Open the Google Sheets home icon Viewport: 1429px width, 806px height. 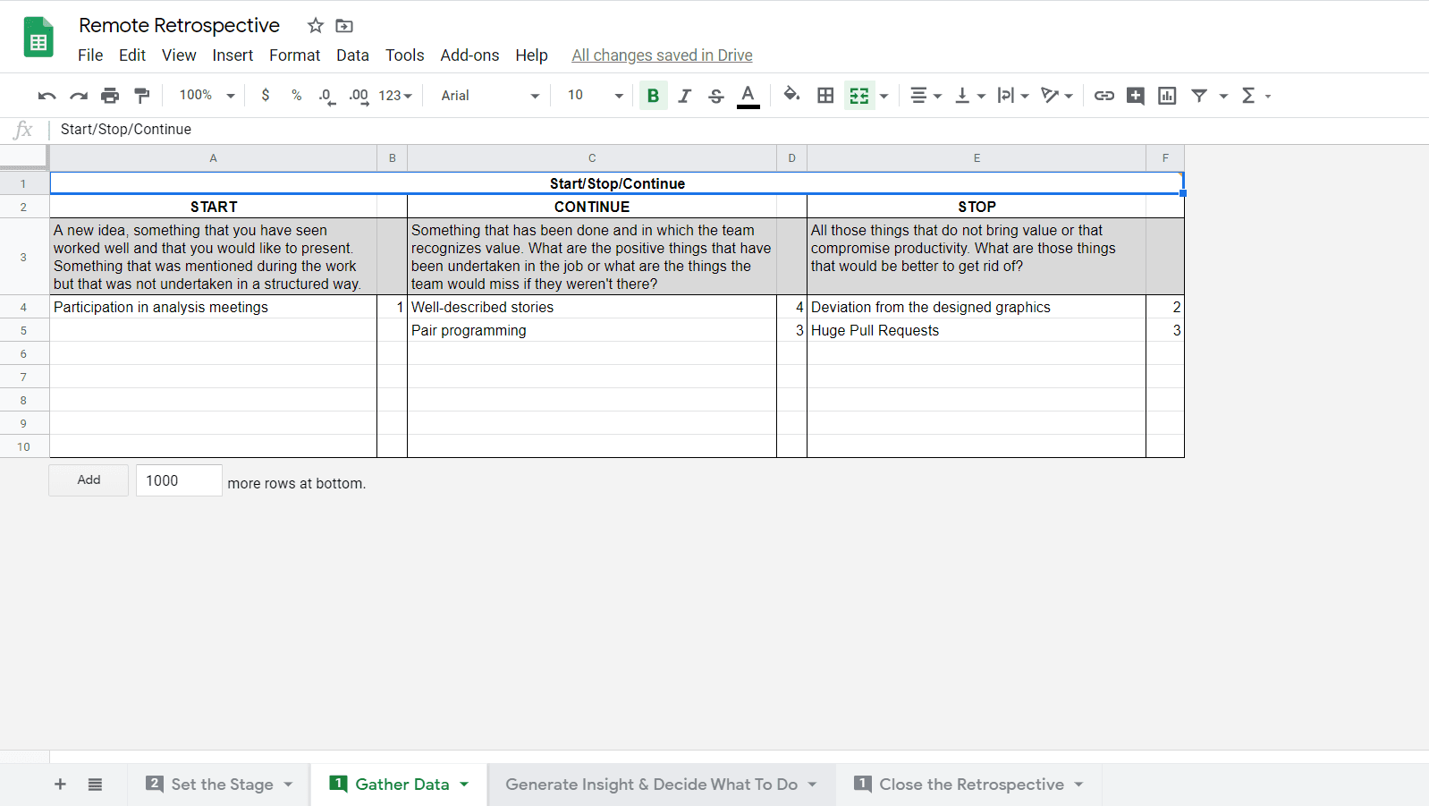click(38, 38)
